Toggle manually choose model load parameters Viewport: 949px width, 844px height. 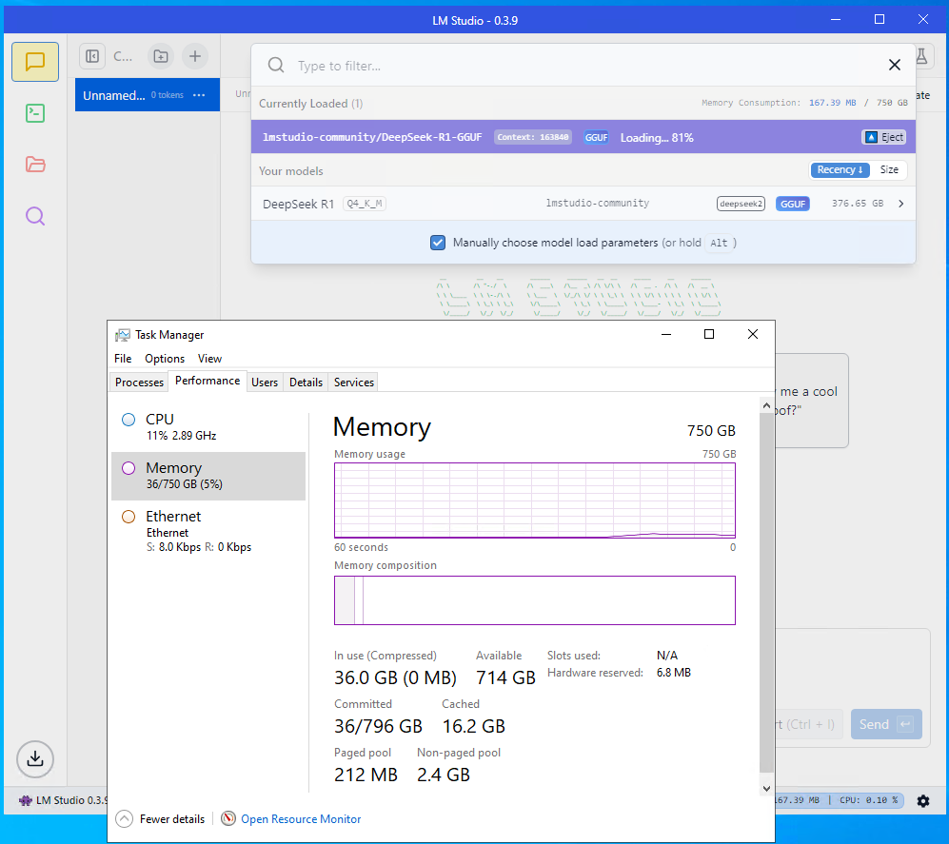pos(438,243)
